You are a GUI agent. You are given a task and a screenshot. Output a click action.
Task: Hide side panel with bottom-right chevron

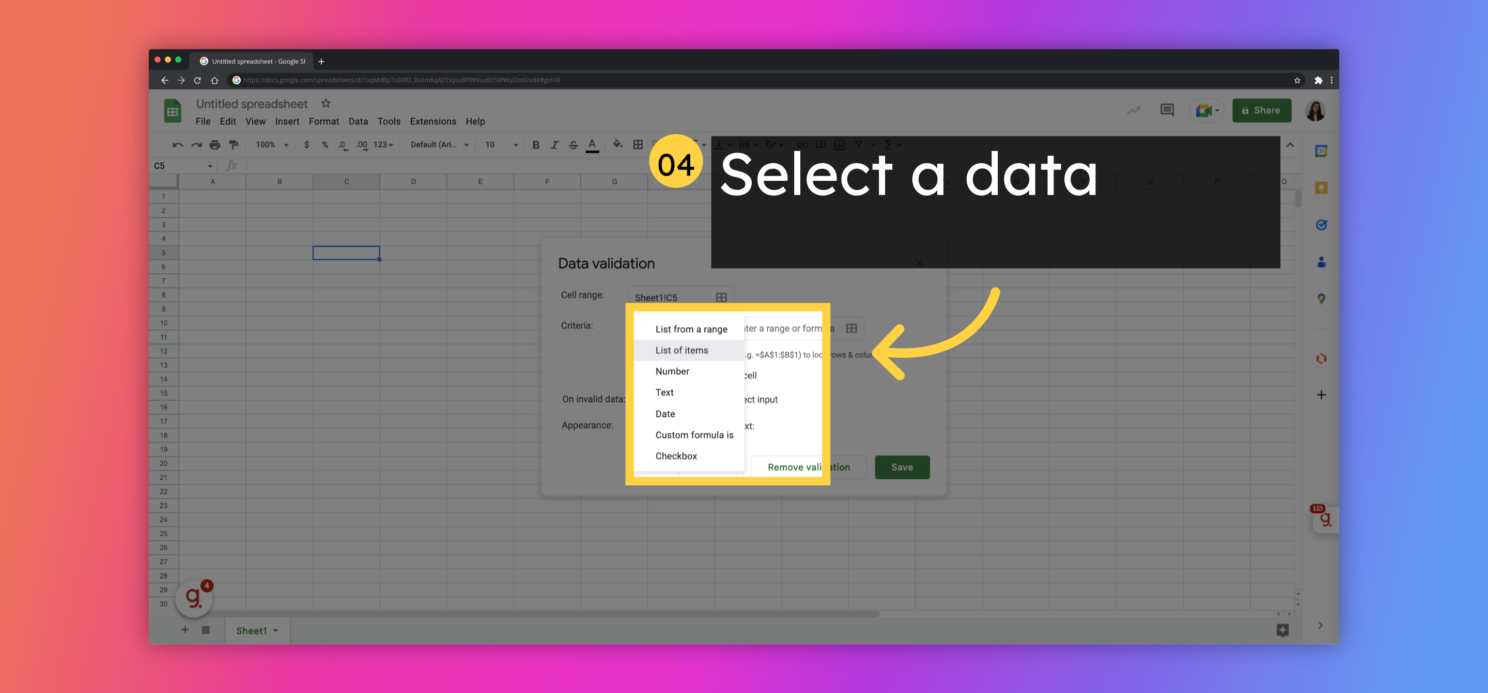coord(1321,625)
